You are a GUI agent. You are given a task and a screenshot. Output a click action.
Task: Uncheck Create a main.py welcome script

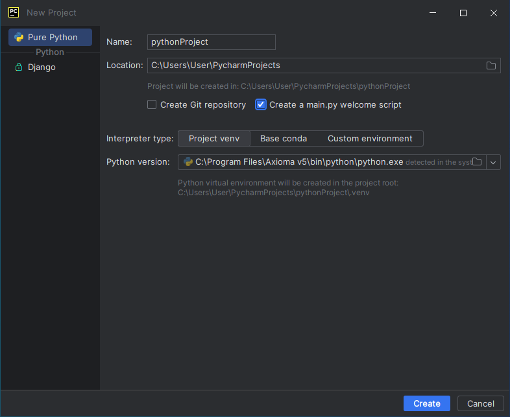[261, 104]
